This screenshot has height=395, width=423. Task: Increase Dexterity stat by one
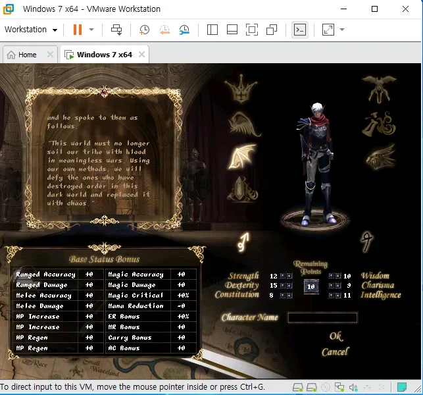(x=289, y=285)
